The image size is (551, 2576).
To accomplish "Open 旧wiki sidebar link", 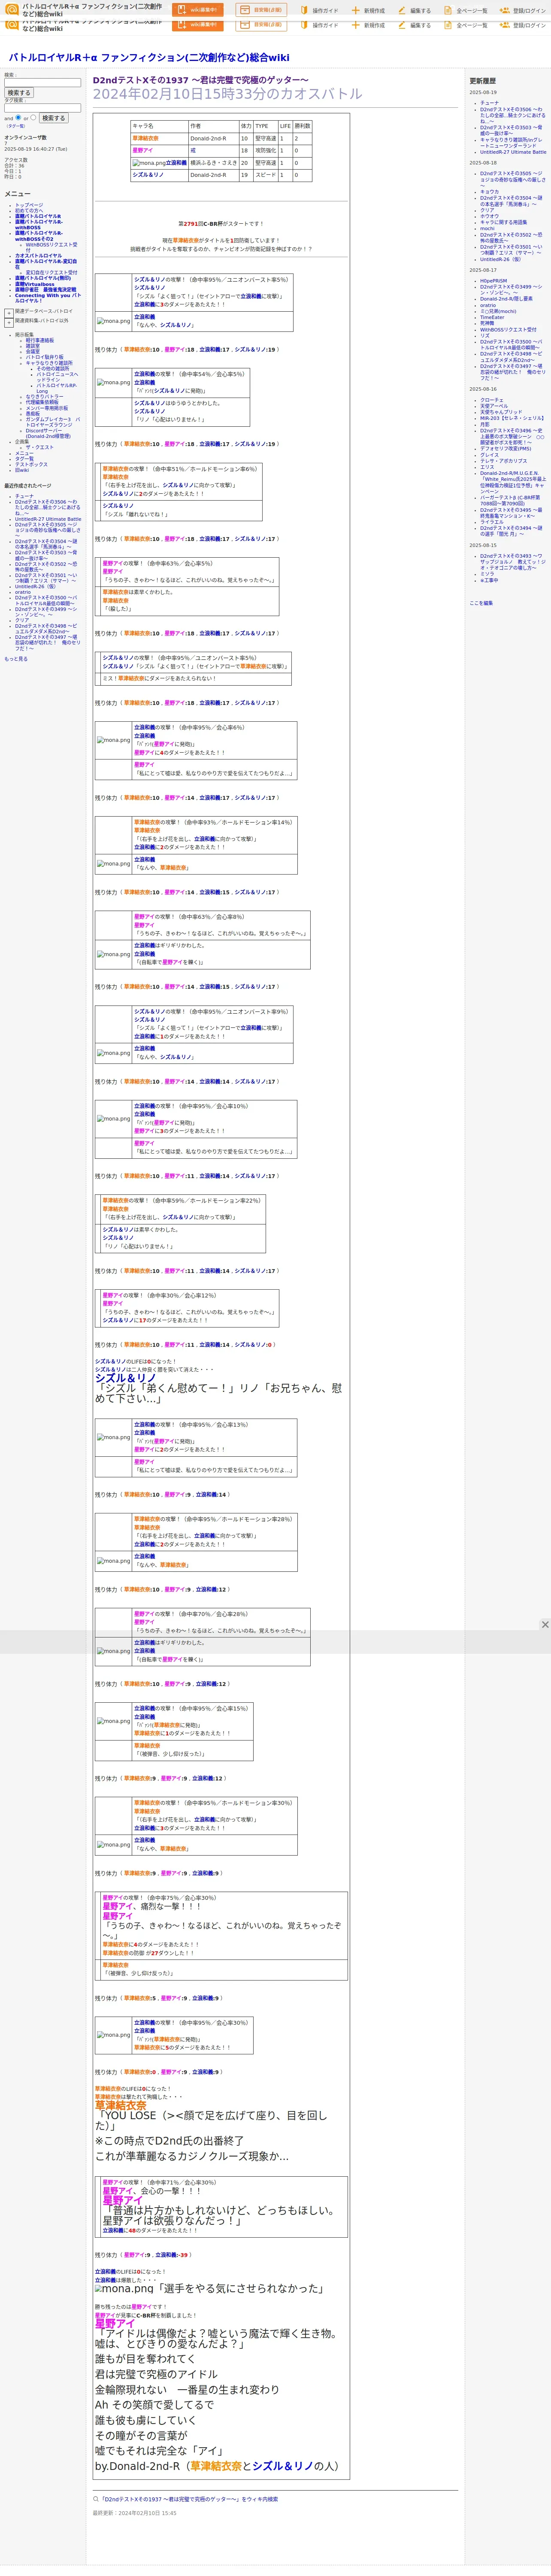I will (22, 470).
